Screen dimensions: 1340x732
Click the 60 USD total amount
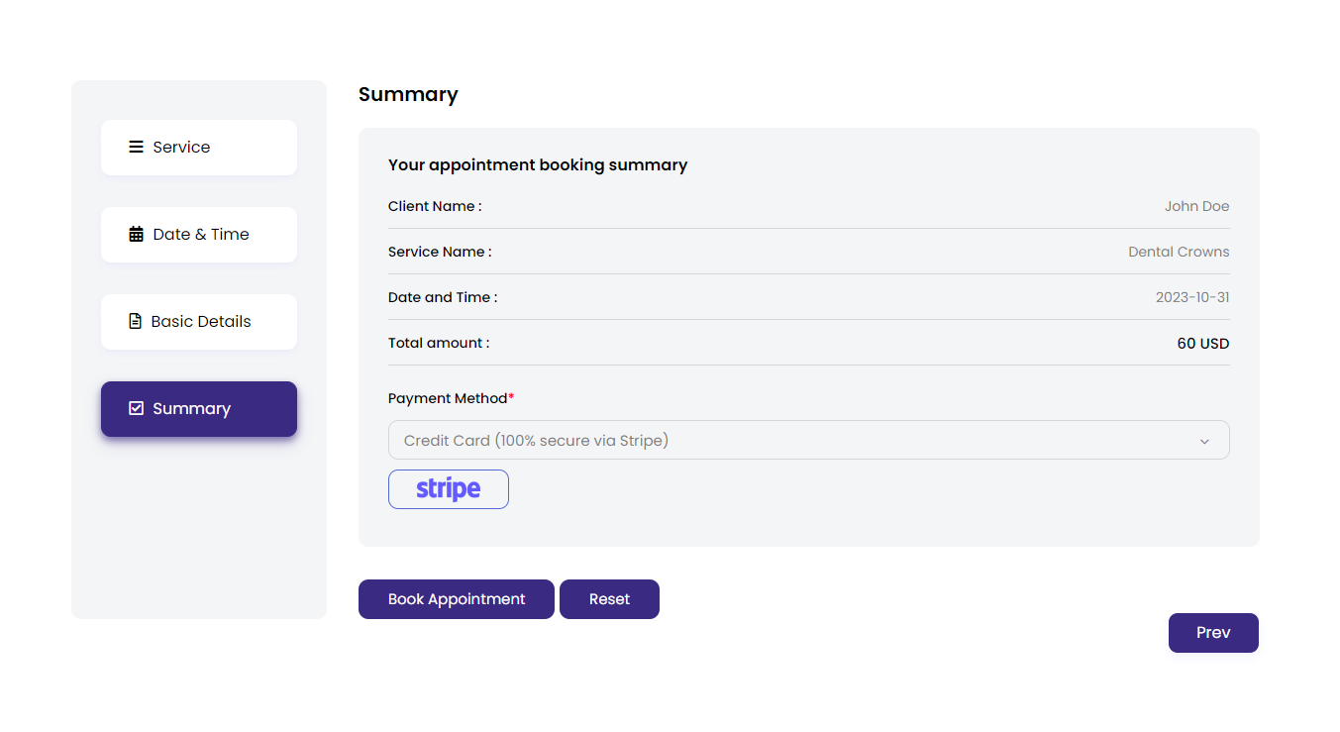(x=1202, y=344)
